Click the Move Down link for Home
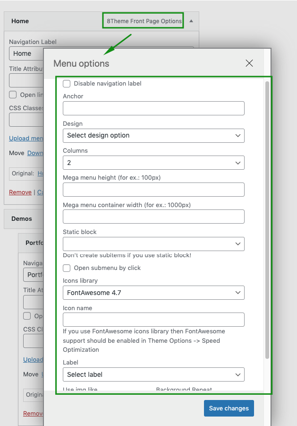This screenshot has height=426, width=297. click(x=35, y=153)
